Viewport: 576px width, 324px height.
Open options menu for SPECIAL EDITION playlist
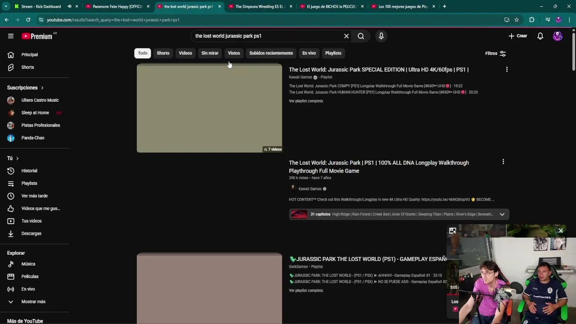tap(507, 69)
